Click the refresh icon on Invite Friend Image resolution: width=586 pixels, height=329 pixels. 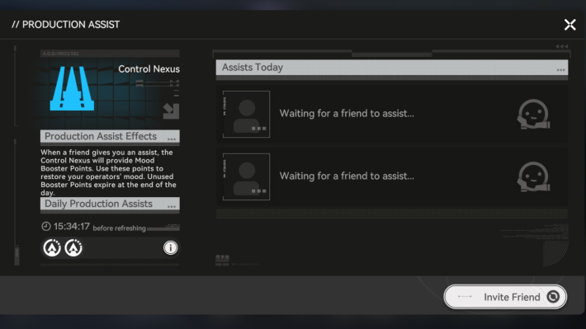click(x=553, y=297)
